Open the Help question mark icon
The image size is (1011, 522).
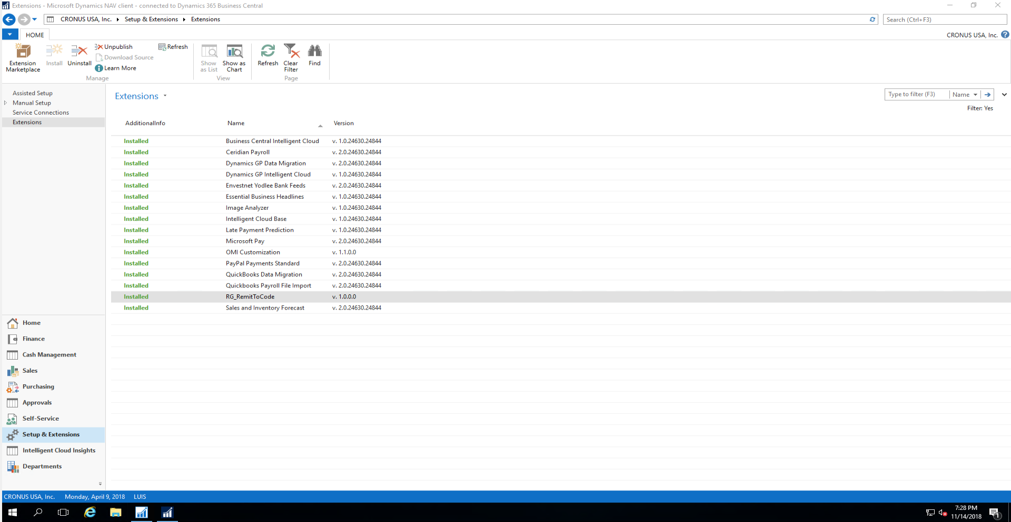tap(1005, 35)
